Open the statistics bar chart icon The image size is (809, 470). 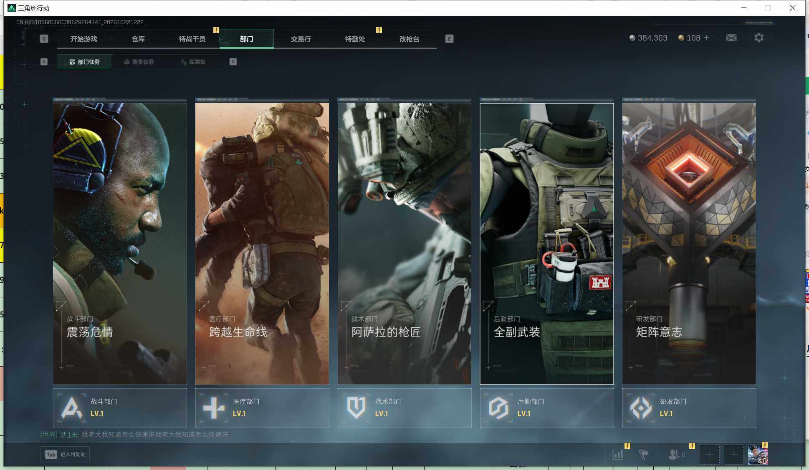[618, 455]
